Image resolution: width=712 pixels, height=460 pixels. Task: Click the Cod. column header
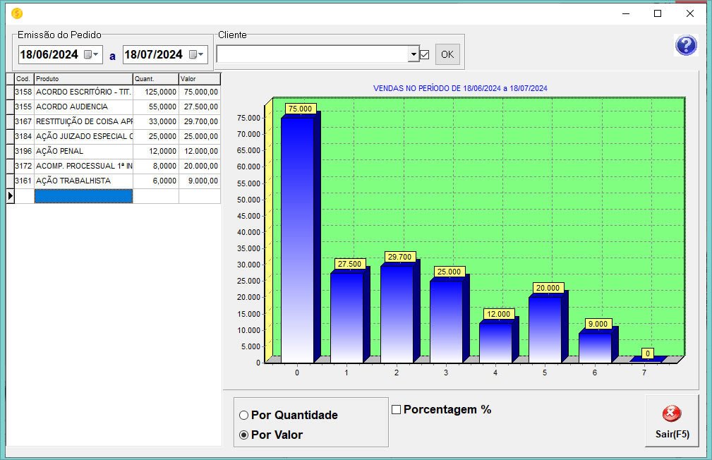click(x=24, y=78)
